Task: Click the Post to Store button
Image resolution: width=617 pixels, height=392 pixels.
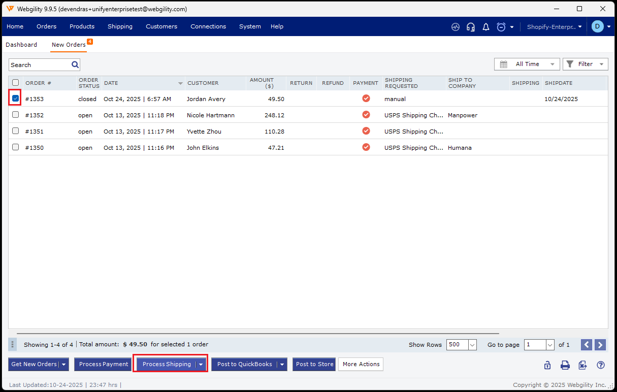Action: pos(314,364)
